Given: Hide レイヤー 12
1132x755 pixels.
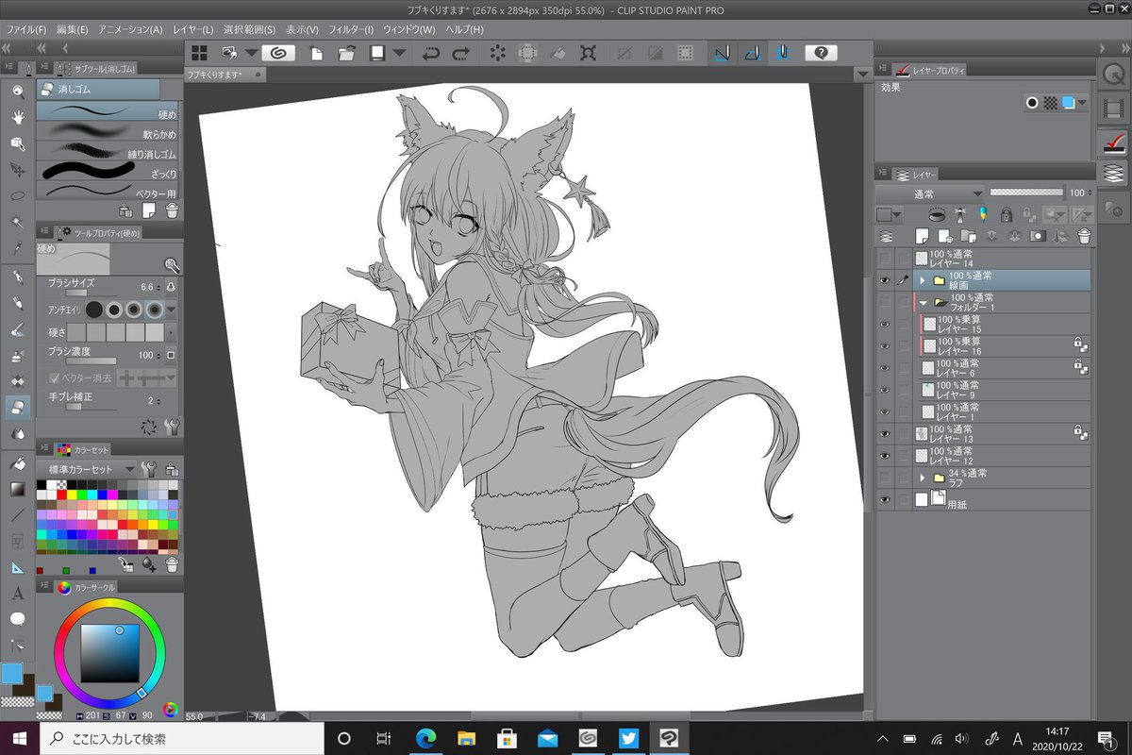Looking at the screenshot, I should tap(885, 455).
